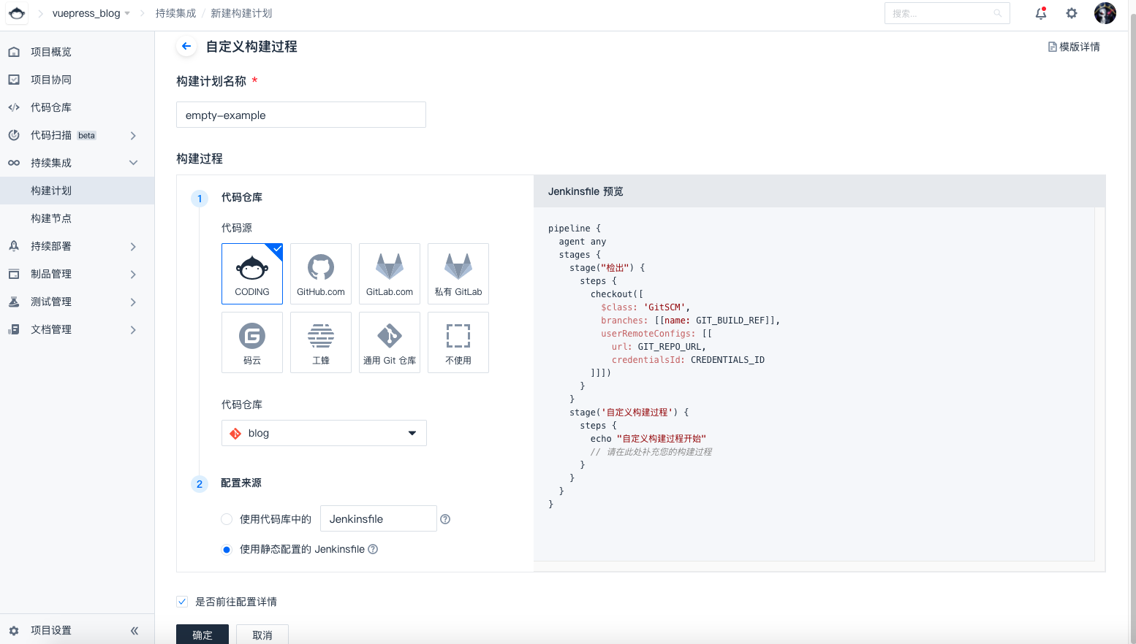Go to 代码仓库 in the sidebar
Screen dimensions: 1136x644
tap(51, 107)
